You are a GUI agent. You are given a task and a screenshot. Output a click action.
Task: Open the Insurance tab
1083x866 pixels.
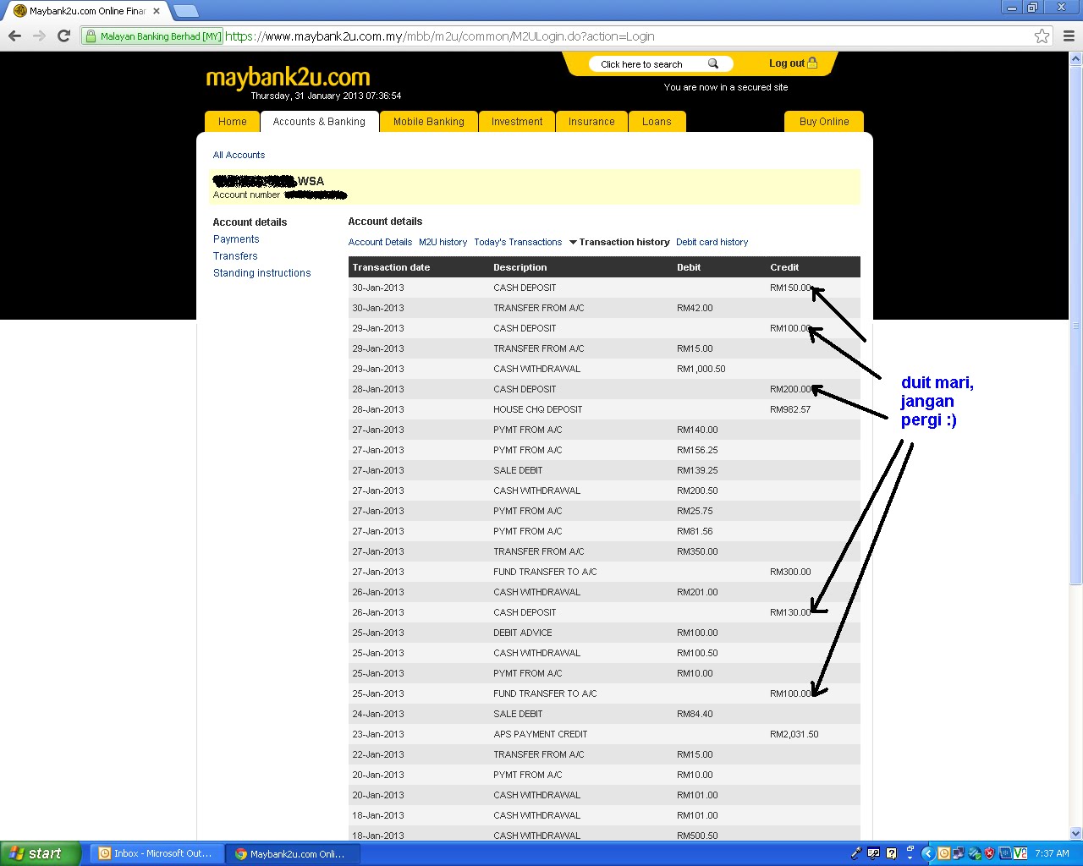(x=591, y=122)
